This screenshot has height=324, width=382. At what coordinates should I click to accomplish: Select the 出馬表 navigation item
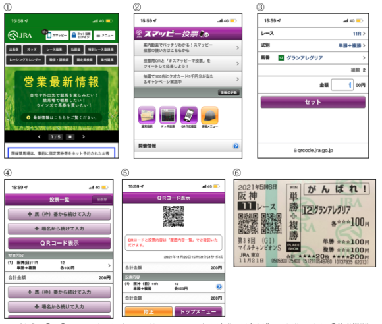14,49
